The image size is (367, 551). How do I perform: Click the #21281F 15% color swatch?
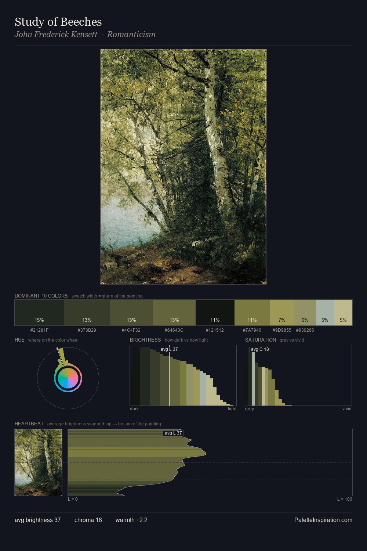39,313
